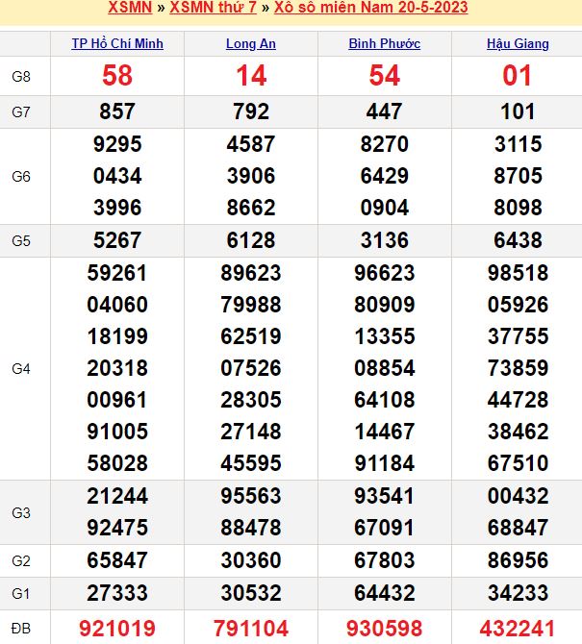Open the TP Hồ Chí Minh column link

[117, 44]
